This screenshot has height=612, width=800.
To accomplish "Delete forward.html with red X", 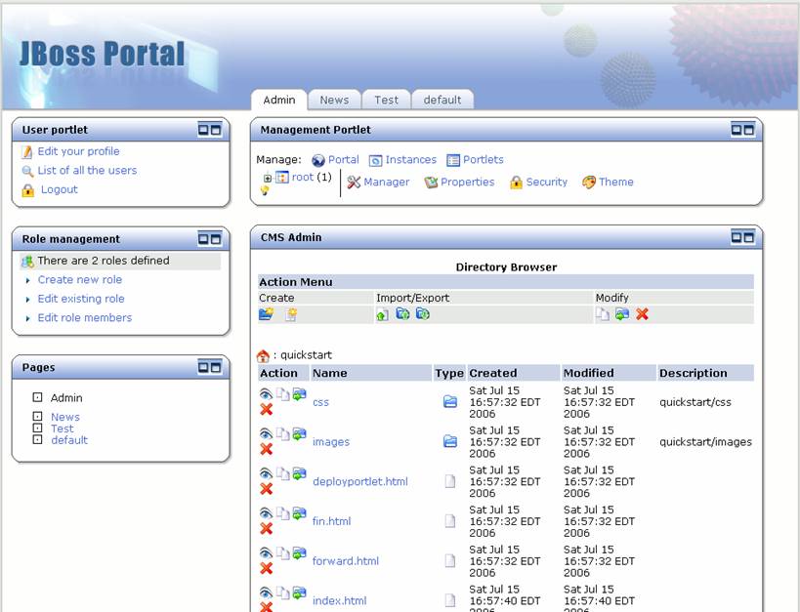I will point(266,568).
